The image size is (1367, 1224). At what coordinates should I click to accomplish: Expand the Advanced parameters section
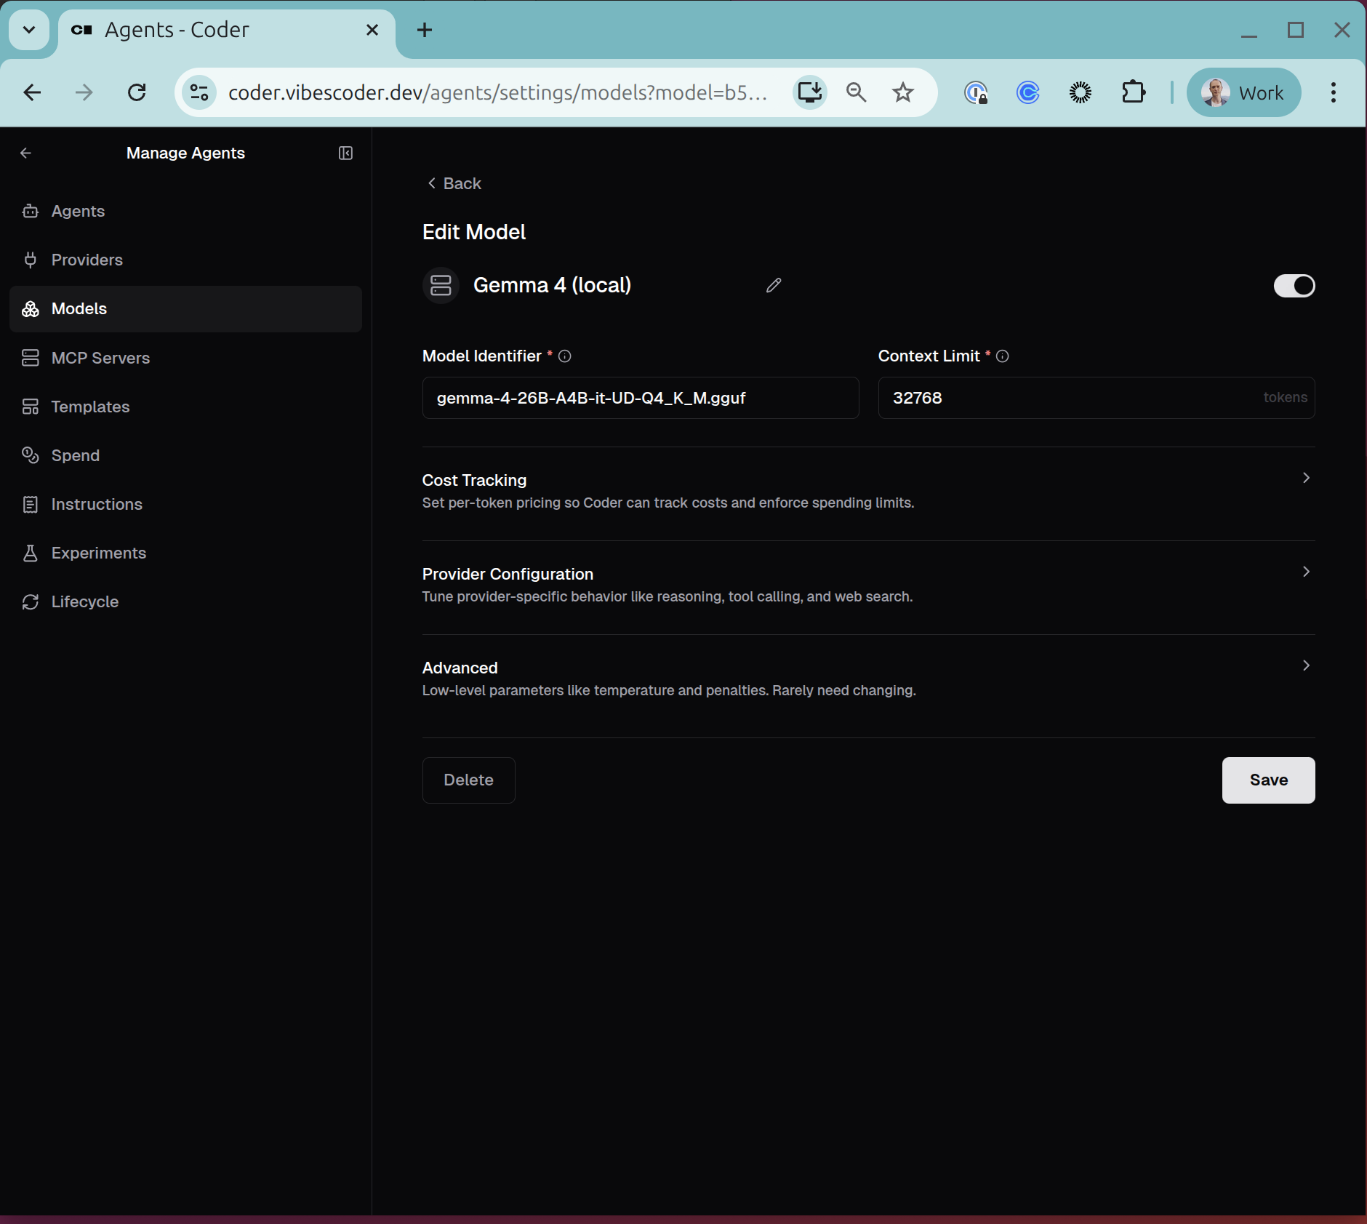868,679
